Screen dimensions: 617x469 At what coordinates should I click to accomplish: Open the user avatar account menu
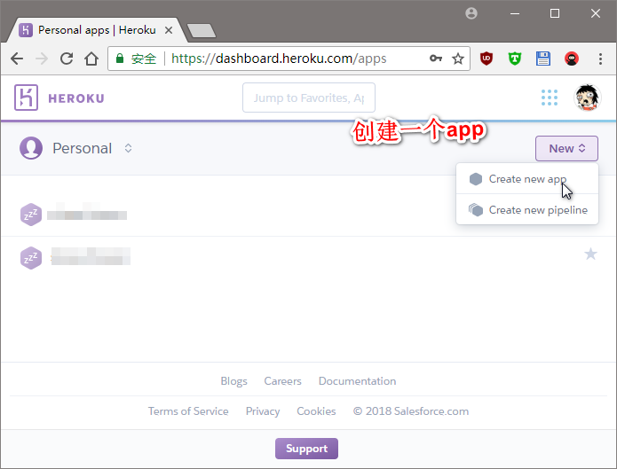click(x=587, y=98)
